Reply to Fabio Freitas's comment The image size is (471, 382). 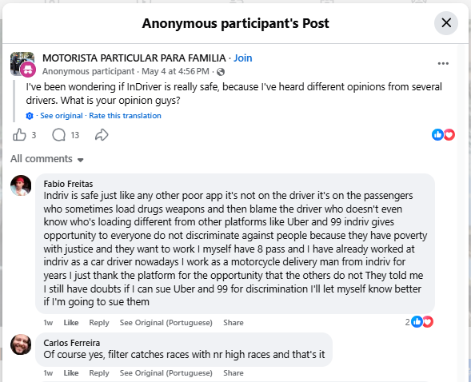tap(99, 323)
